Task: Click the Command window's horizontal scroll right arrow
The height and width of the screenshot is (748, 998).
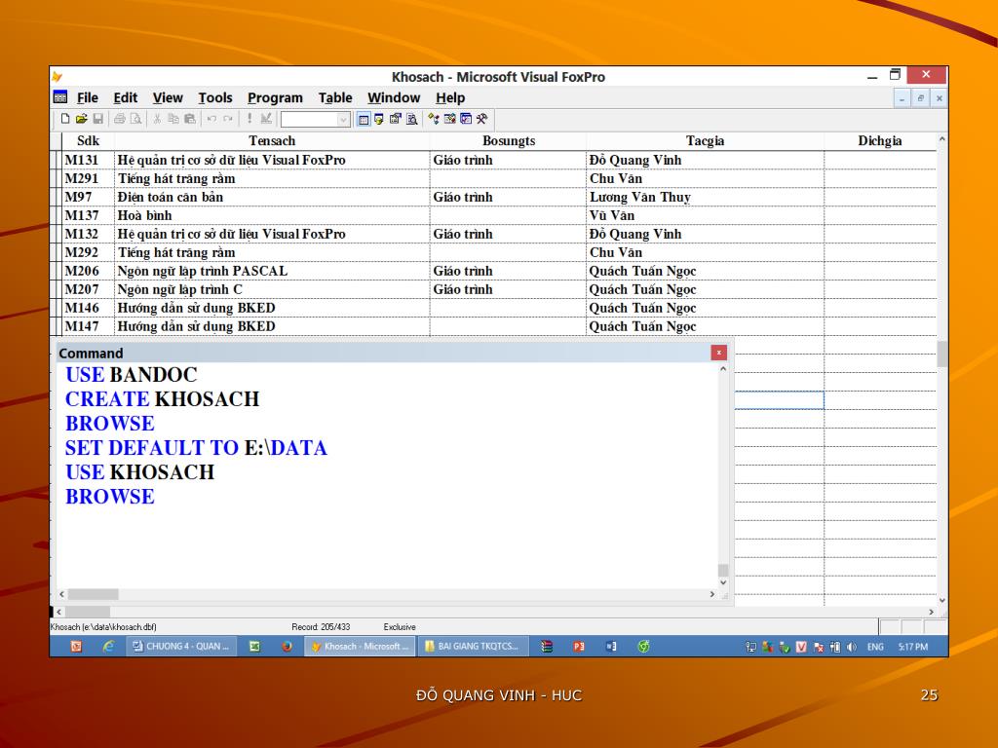Action: [x=712, y=594]
